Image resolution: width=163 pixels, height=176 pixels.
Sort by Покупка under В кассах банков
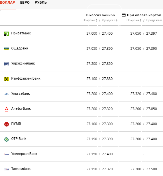90,20
